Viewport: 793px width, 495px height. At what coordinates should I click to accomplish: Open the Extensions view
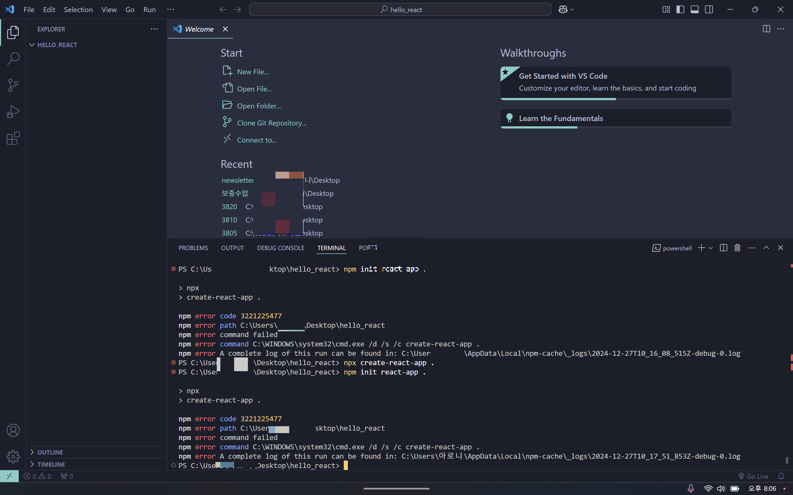13,138
